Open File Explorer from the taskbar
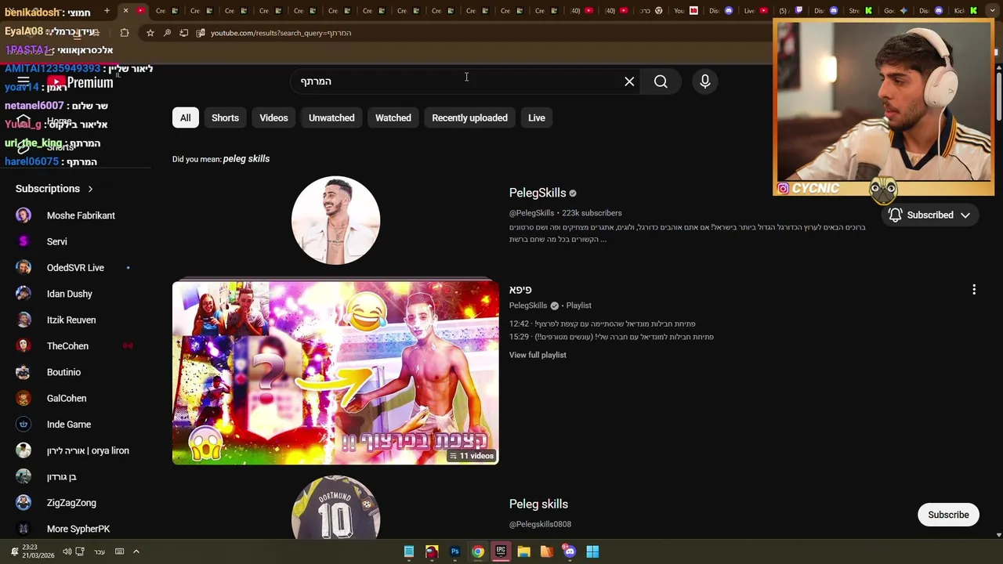Image resolution: width=1003 pixels, height=564 pixels. pyautogui.click(x=523, y=551)
